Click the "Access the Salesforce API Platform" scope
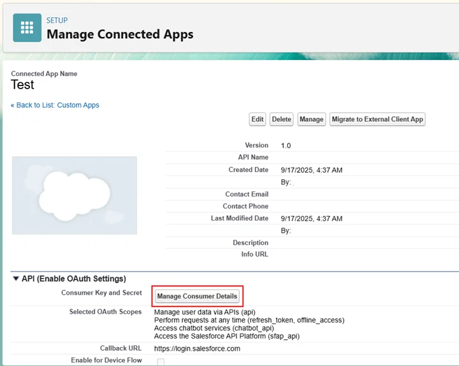Viewport: 459px width, 366px height. pos(226,336)
